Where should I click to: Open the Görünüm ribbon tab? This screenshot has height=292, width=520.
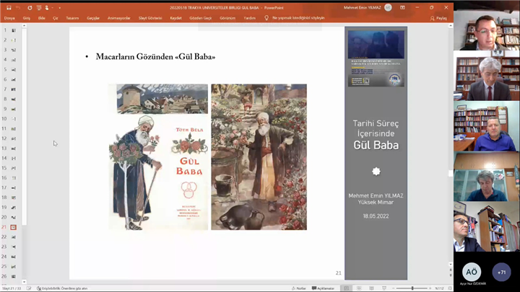click(x=227, y=18)
